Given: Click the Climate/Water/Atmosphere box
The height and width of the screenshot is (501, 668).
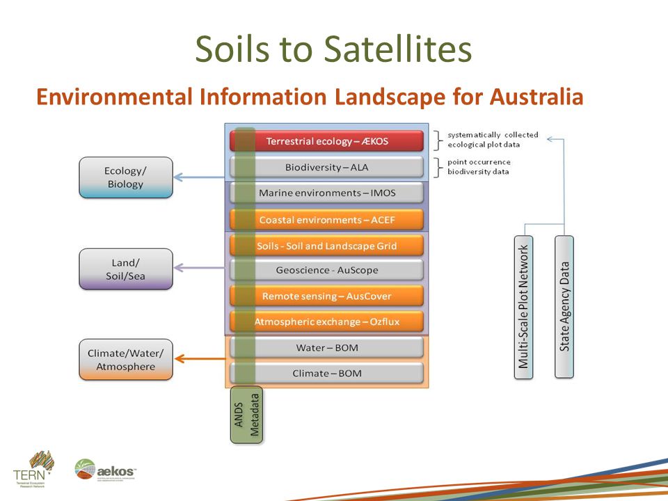Looking at the screenshot, I should pos(126,360).
